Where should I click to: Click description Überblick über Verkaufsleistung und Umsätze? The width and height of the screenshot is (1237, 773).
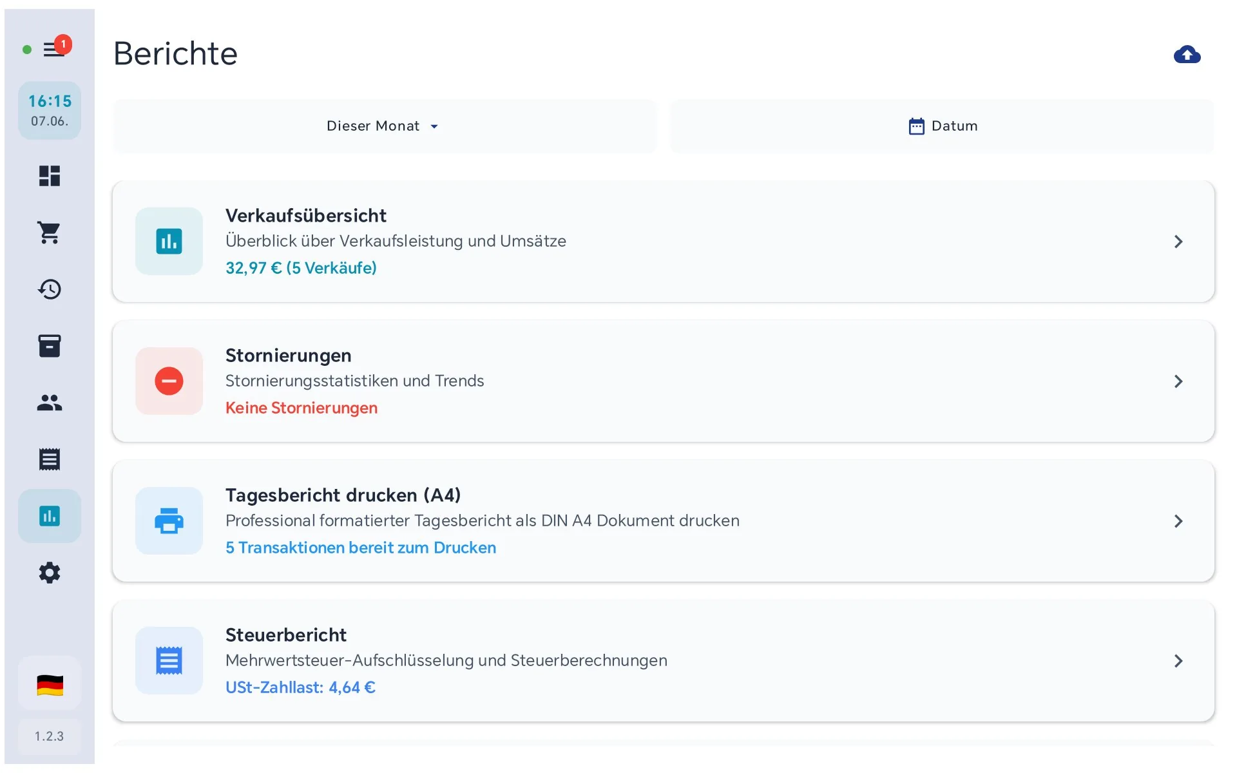click(396, 241)
